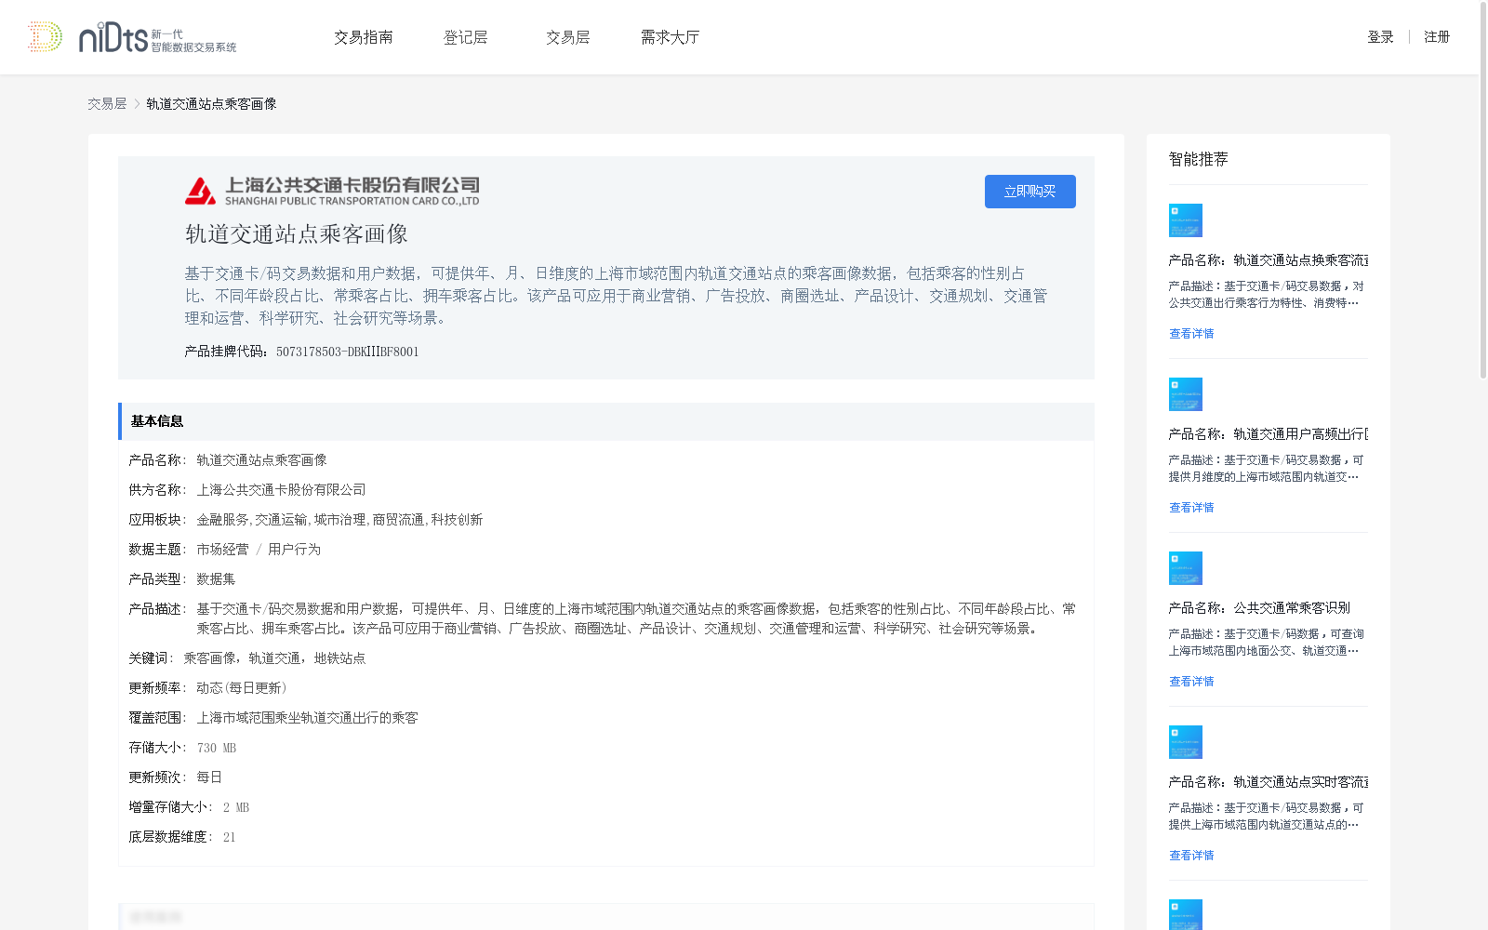This screenshot has width=1488, height=930.
Task: Select the 底层数据维度 value 21
Action: [229, 837]
